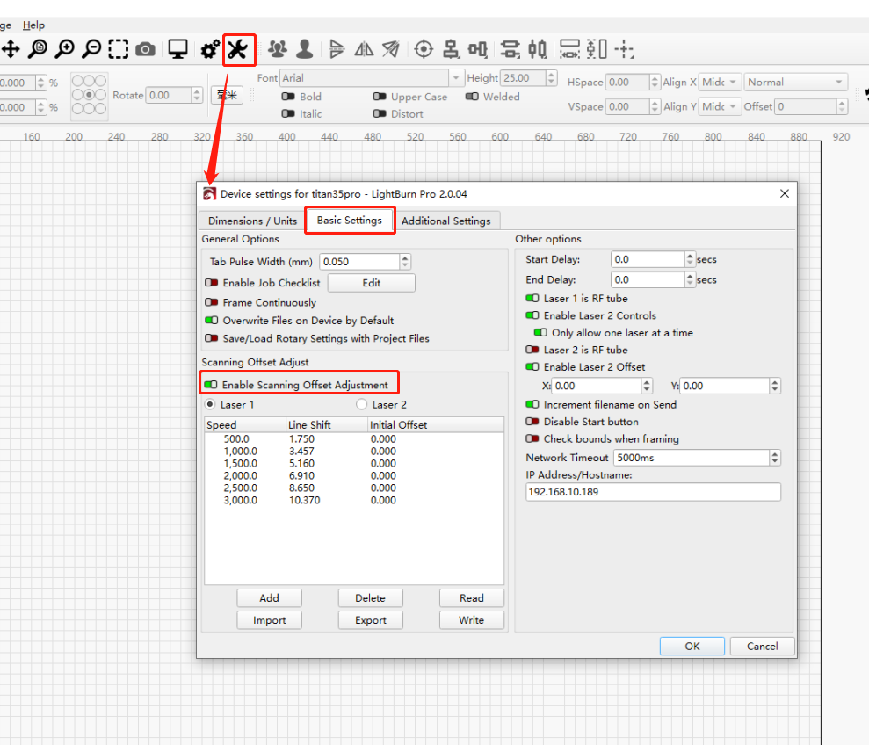Viewport: 869px width, 745px height.
Task: Click End Delay spinner arrows
Action: [690, 280]
